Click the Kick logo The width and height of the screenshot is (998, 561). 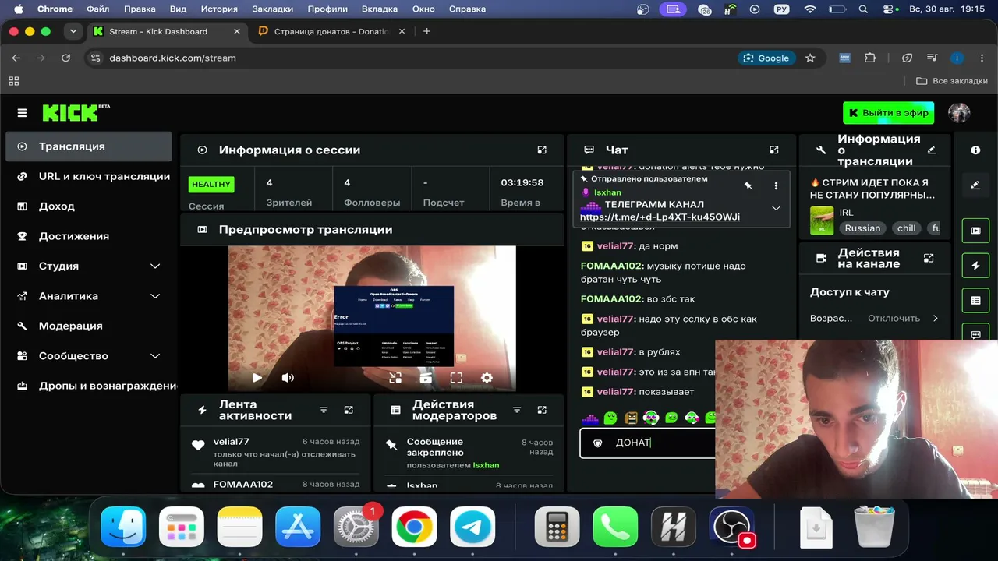click(76, 113)
